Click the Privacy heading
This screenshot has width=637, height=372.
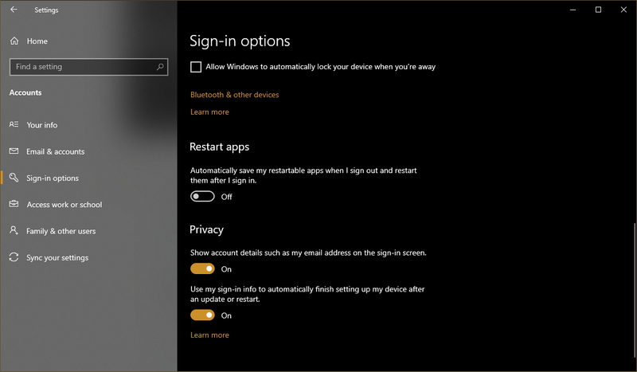206,229
